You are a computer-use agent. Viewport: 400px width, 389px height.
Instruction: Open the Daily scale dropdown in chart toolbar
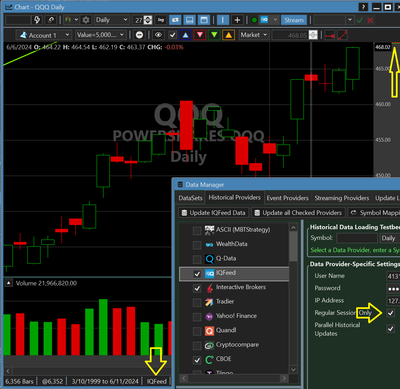tap(112, 20)
